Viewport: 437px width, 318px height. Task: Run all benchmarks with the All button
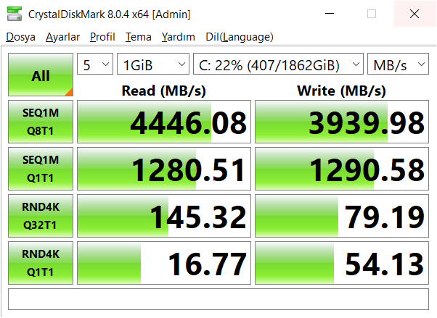[x=41, y=75]
